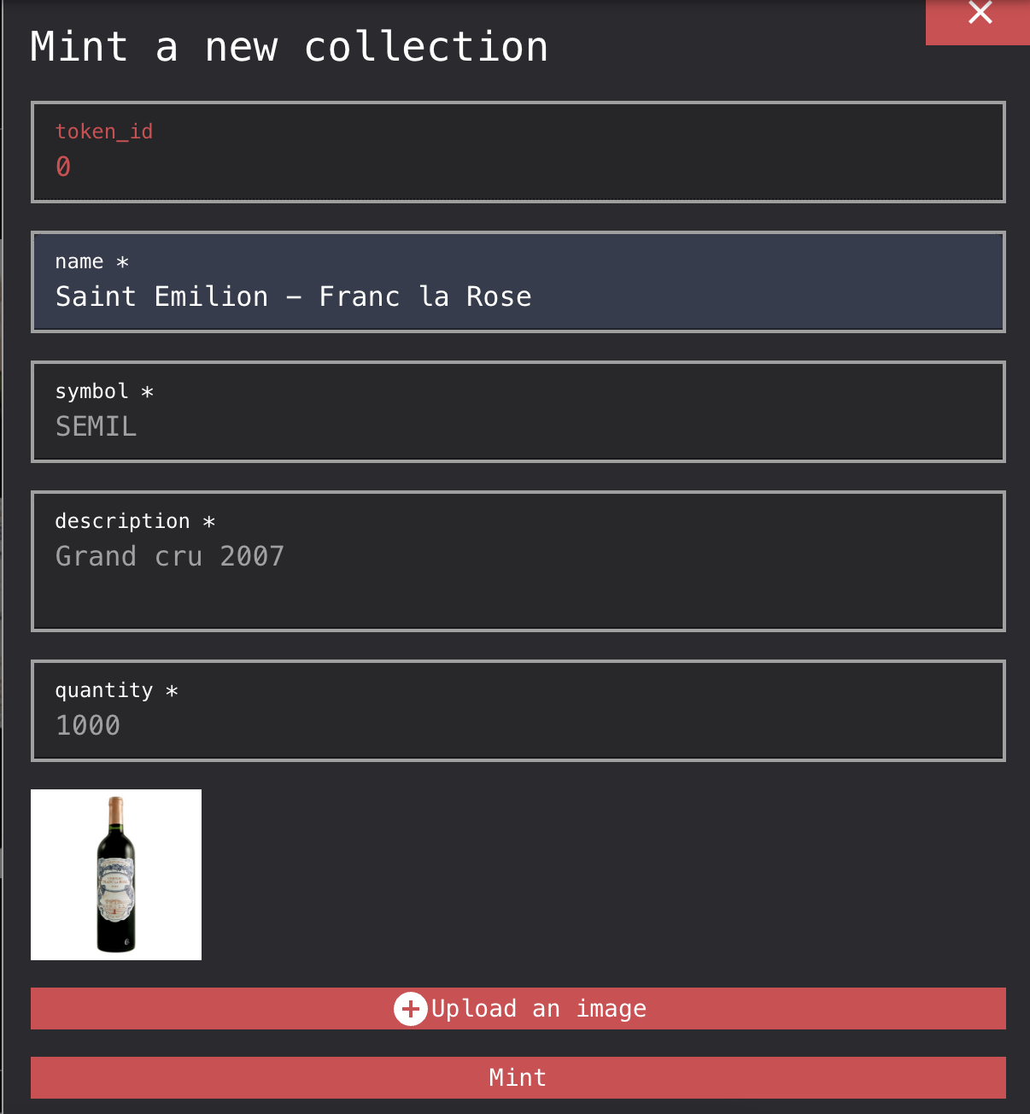Click the token_id field box

518,152
